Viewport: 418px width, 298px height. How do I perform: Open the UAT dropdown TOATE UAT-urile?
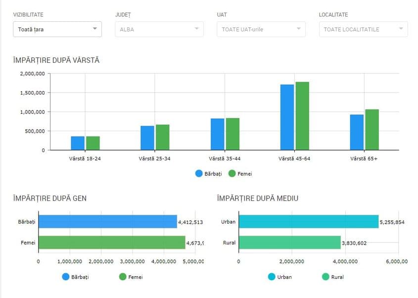pos(261,29)
